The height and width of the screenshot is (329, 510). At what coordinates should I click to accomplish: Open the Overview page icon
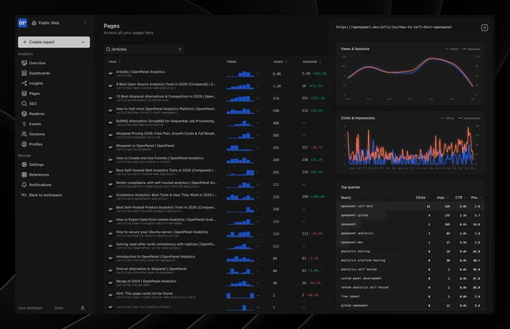[x=24, y=63]
